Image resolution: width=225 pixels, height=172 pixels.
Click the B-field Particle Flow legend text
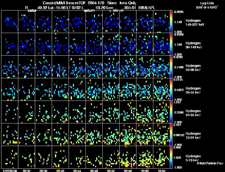pos(210,163)
